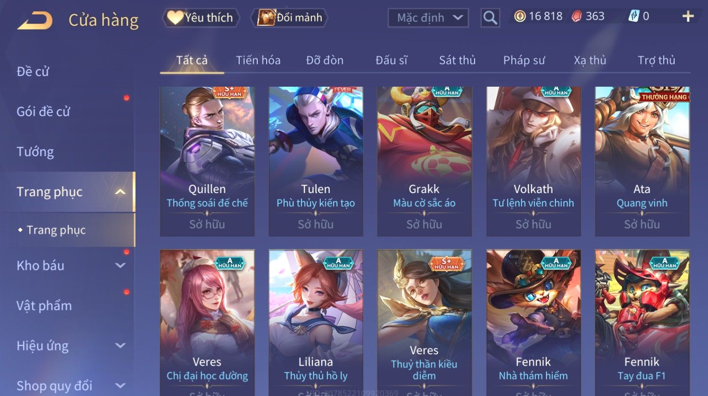Open the search magnifier icon
Viewport: 708px width, 396px height.
[x=490, y=18]
